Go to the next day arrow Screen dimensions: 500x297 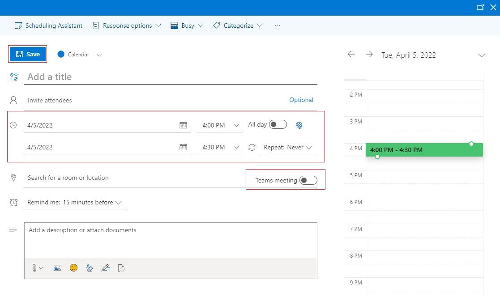click(x=369, y=54)
